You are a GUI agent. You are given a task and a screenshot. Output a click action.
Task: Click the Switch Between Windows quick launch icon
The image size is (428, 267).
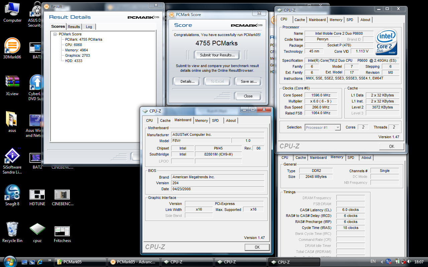click(32, 262)
